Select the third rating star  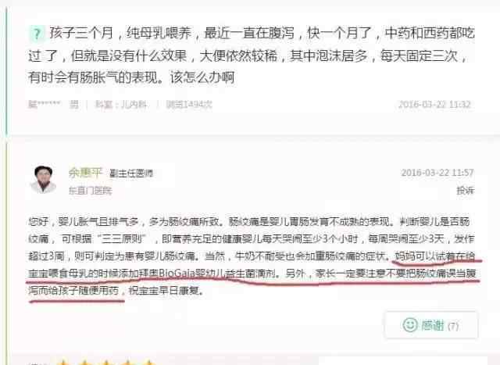[x=106, y=363]
